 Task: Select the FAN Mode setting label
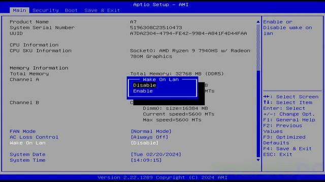(22, 131)
